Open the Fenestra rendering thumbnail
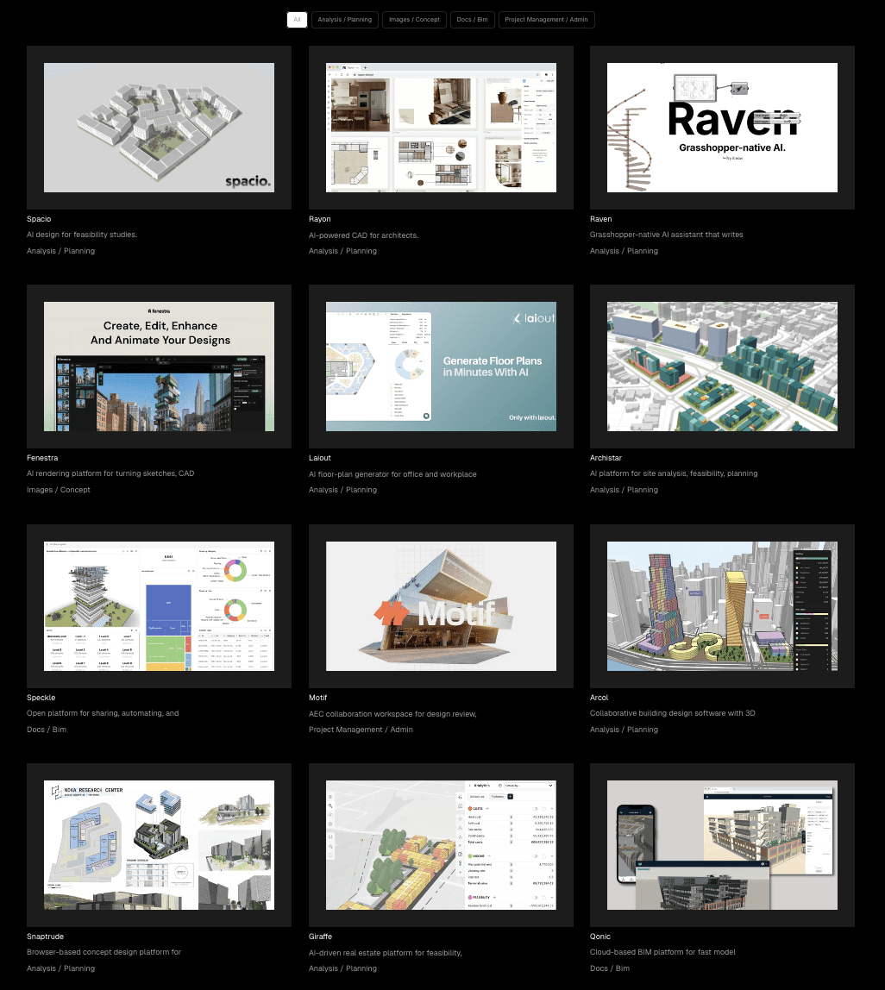 pos(160,367)
